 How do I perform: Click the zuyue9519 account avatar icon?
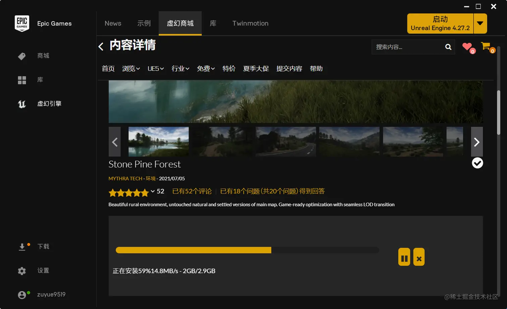tap(22, 295)
